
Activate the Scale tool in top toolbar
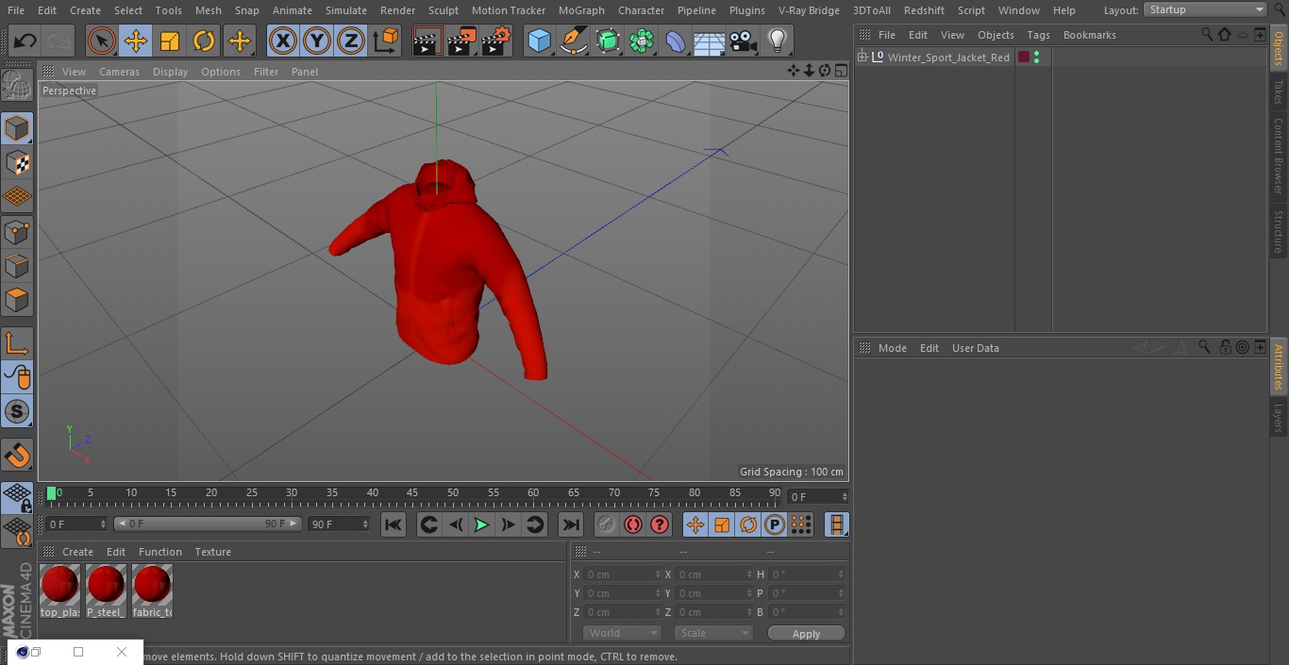(x=170, y=42)
